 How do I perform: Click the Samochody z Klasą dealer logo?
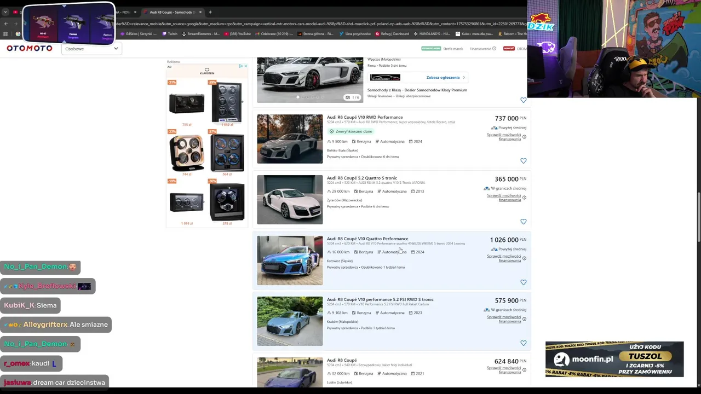(385, 77)
